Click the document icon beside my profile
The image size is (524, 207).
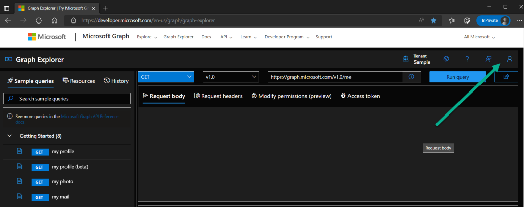click(20, 151)
